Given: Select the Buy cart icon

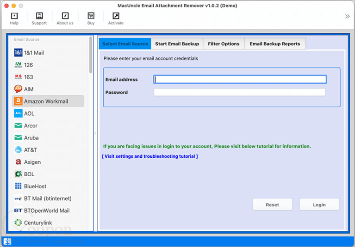Looking at the screenshot, I should tap(91, 16).
